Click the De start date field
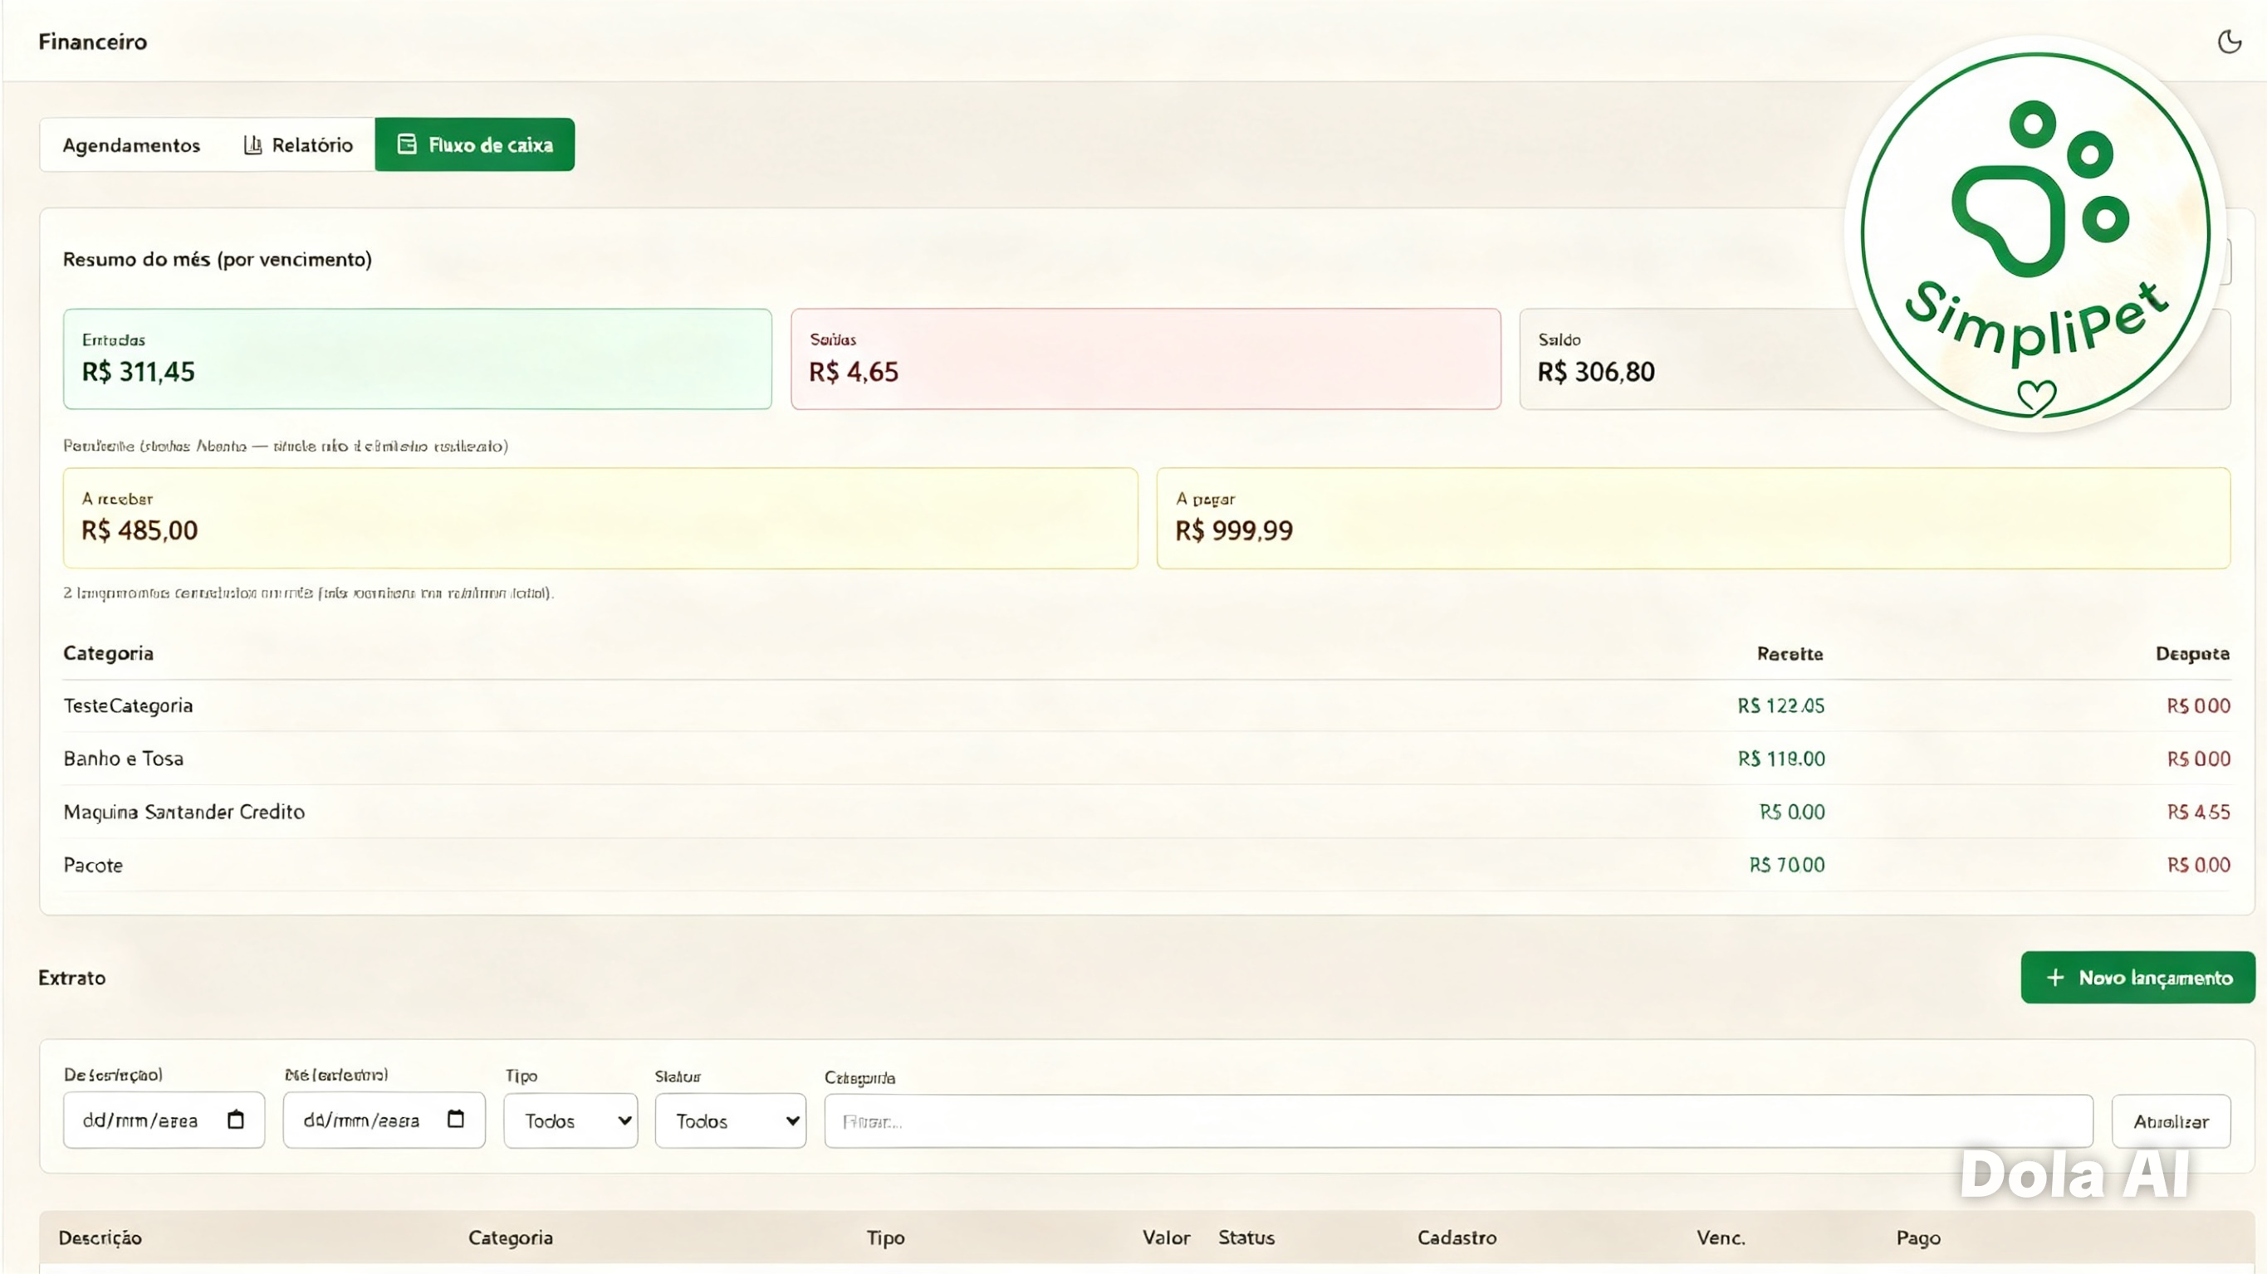 164,1120
